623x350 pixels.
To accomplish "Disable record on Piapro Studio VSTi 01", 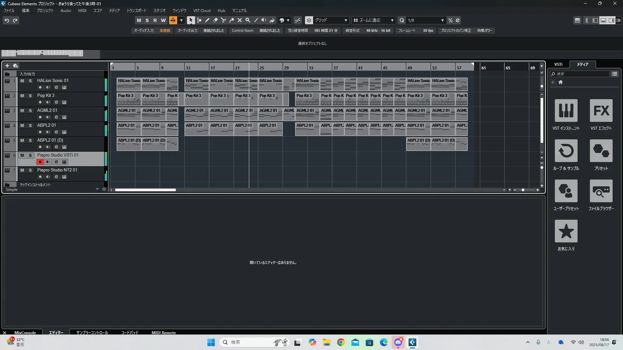I will (x=40, y=162).
